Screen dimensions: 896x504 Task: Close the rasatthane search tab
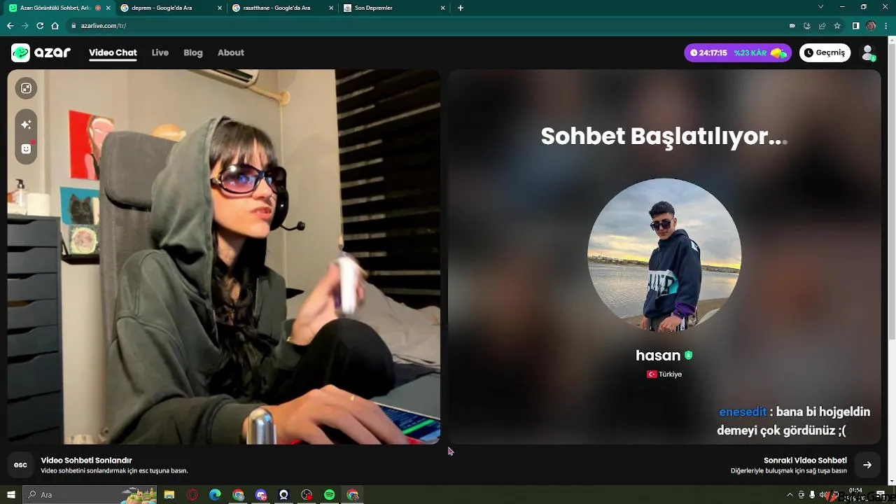point(330,8)
